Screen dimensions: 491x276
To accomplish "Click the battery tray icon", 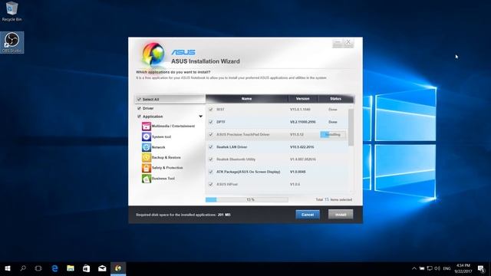I will [422, 268].
